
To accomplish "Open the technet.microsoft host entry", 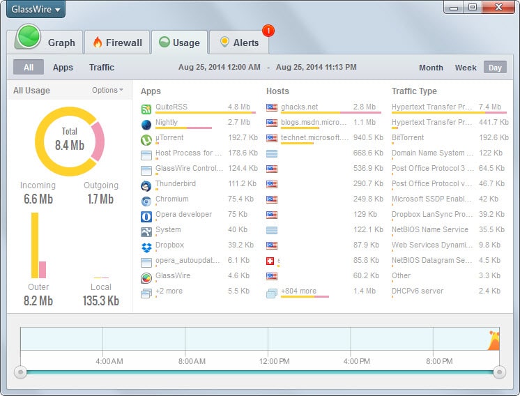I will tap(314, 137).
